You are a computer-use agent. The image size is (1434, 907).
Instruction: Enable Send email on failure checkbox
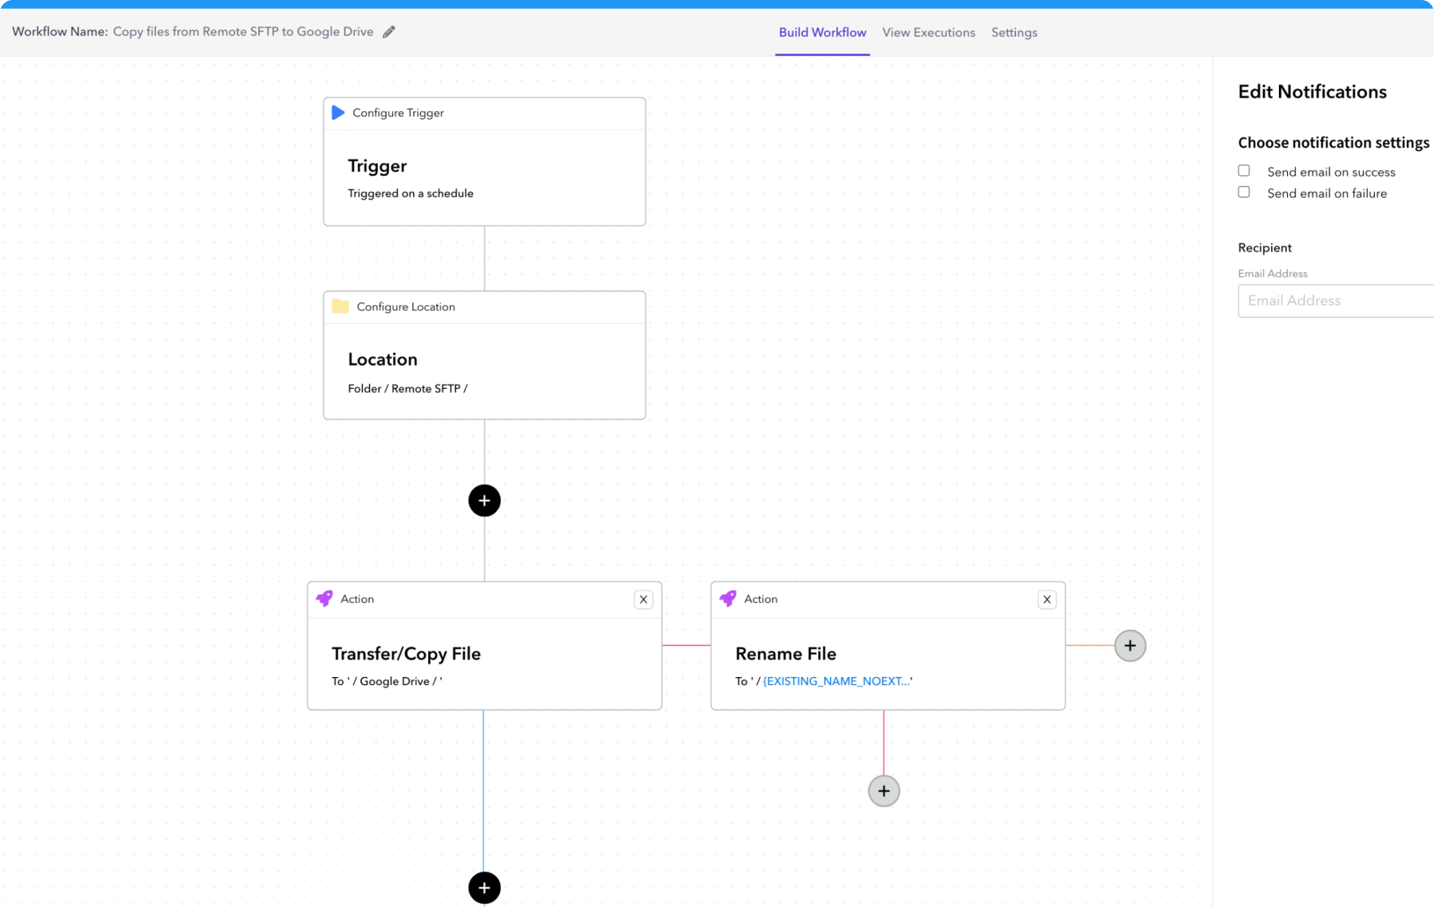(x=1244, y=192)
